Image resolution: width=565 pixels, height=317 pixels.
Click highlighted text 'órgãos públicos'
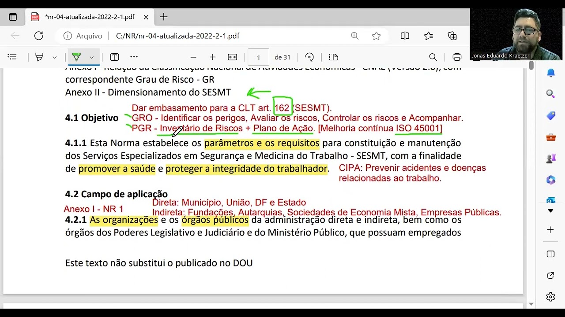(215, 220)
